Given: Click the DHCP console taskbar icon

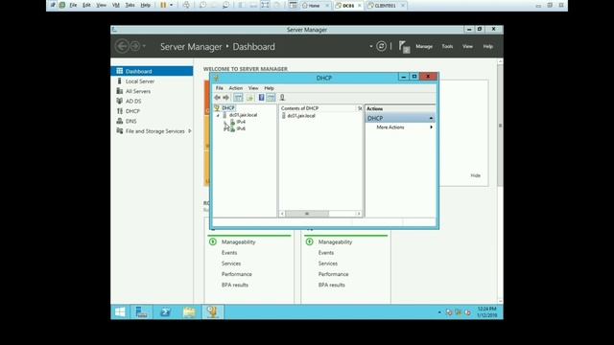Looking at the screenshot, I should pos(213,312).
